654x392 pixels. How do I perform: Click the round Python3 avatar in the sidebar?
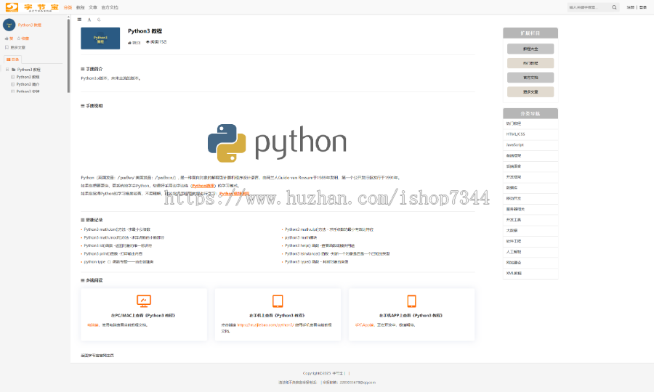coord(9,25)
